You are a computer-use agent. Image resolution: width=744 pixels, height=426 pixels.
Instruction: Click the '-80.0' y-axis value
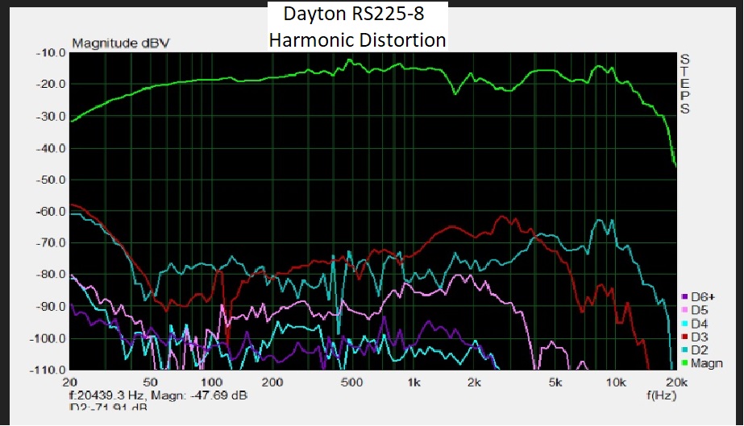click(50, 275)
